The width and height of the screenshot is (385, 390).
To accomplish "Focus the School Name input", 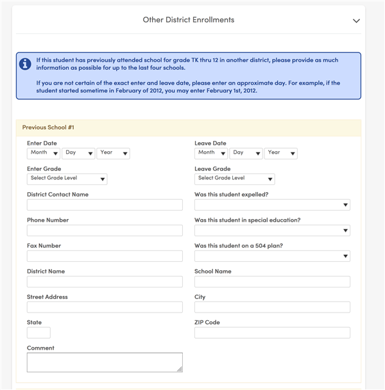I will 272,282.
